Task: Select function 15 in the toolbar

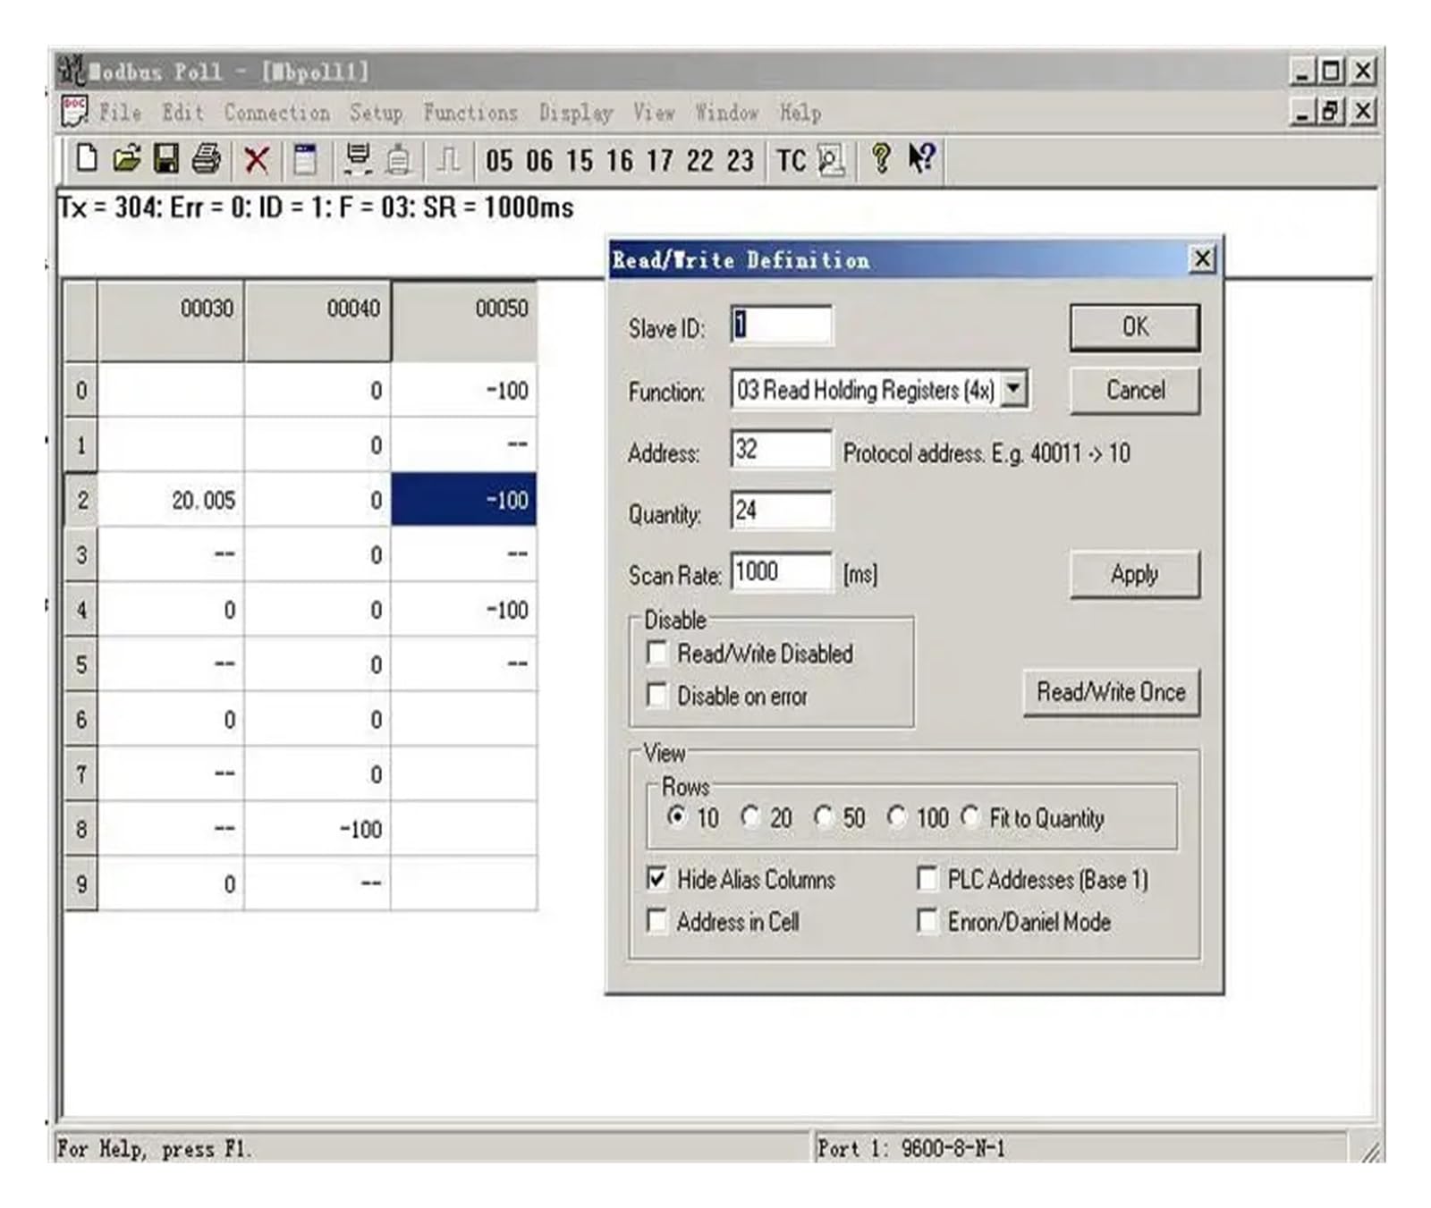Action: coord(580,161)
